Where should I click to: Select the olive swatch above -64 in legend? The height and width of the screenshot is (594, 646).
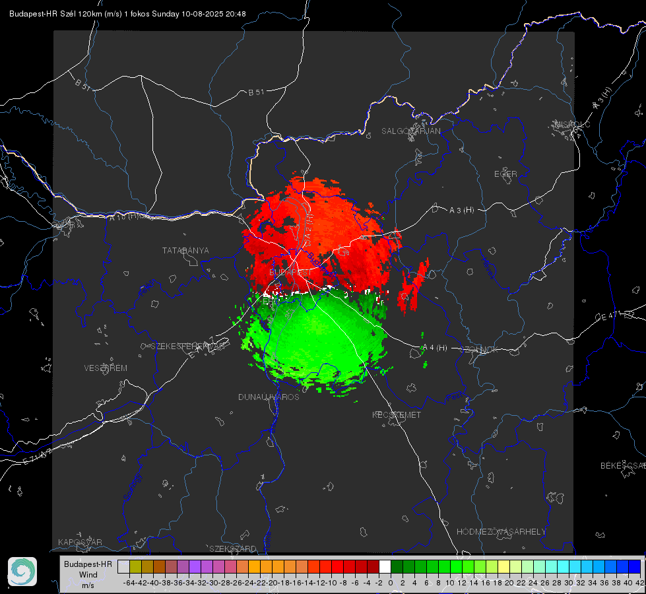point(135,567)
